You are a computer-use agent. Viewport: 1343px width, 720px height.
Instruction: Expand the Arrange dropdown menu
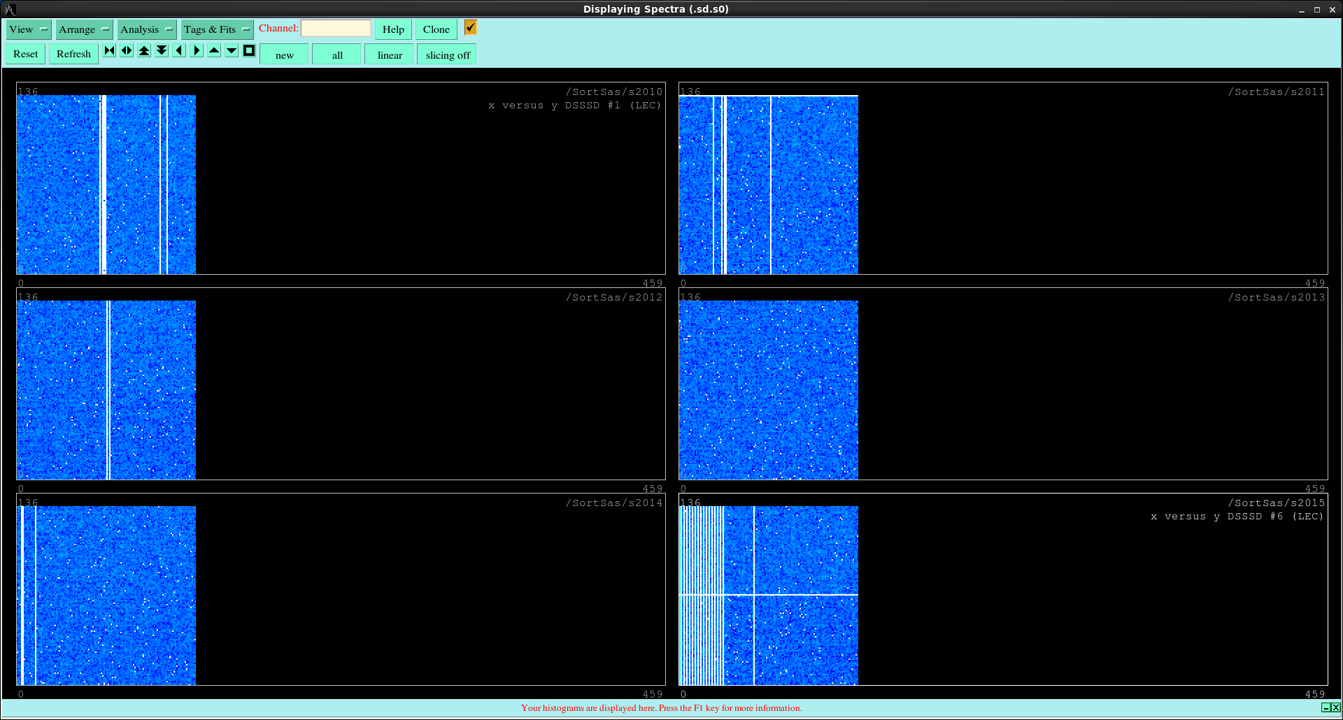click(84, 29)
